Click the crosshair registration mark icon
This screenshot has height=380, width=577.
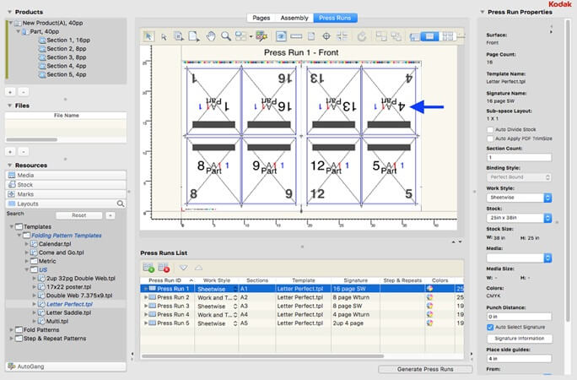tap(326, 36)
